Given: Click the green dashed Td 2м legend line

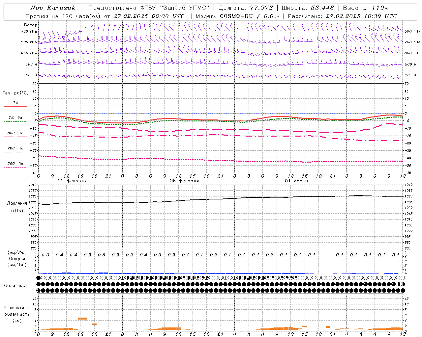Looking at the screenshot, I should click(15, 121).
